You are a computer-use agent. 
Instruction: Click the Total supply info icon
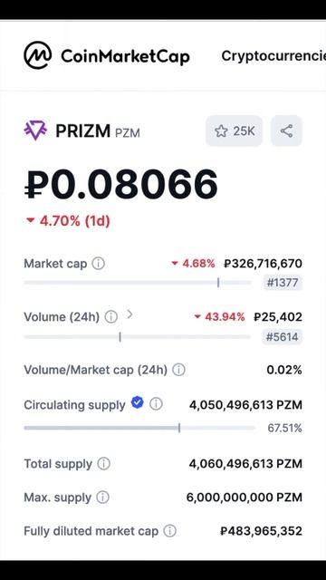[104, 463]
